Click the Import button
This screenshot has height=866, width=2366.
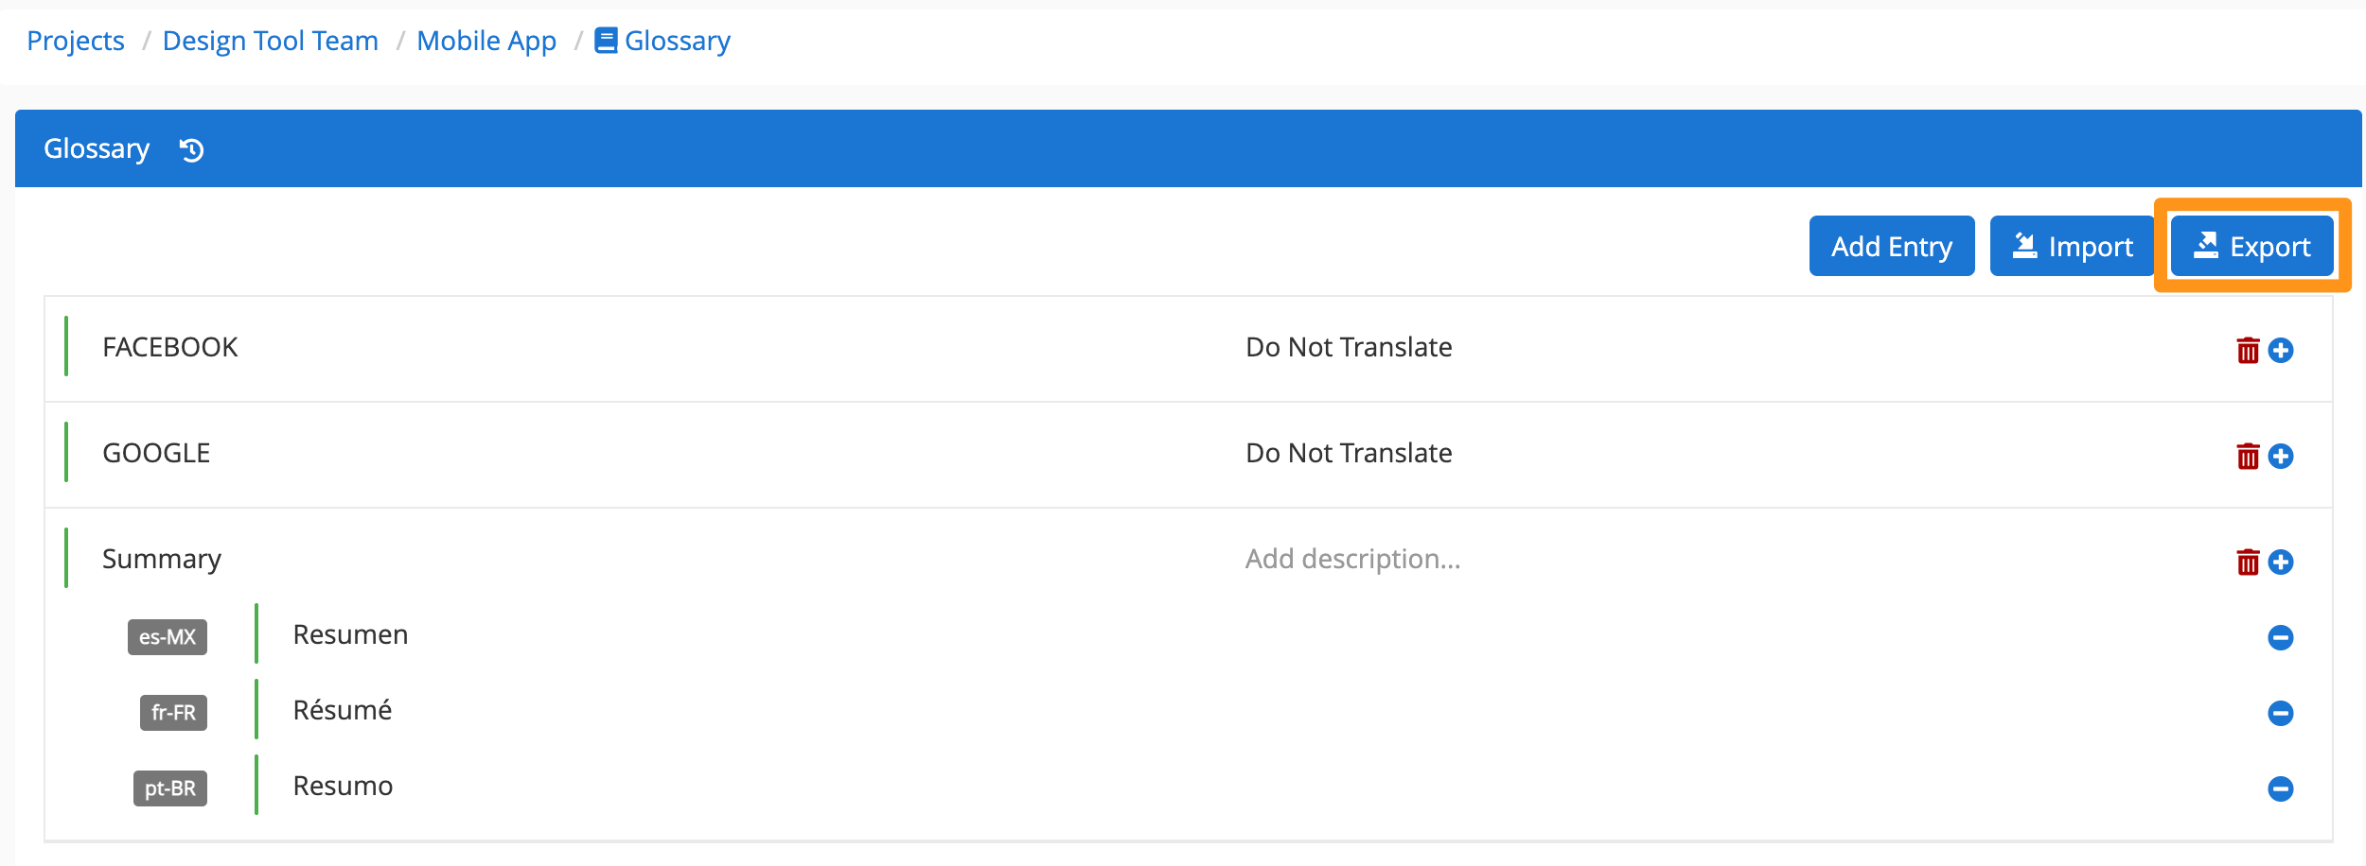point(2072,247)
